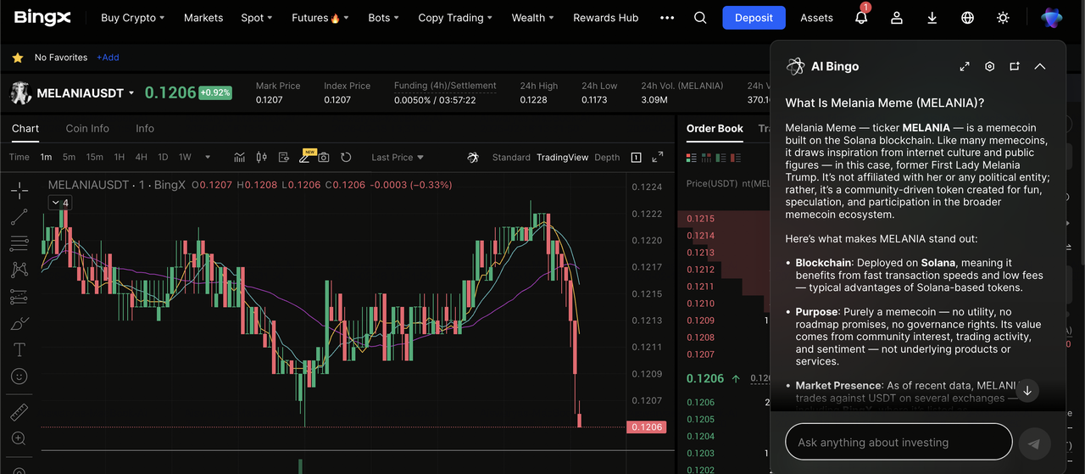The width and height of the screenshot is (1085, 474).
Task: Click the blue Deposit button
Action: click(754, 18)
